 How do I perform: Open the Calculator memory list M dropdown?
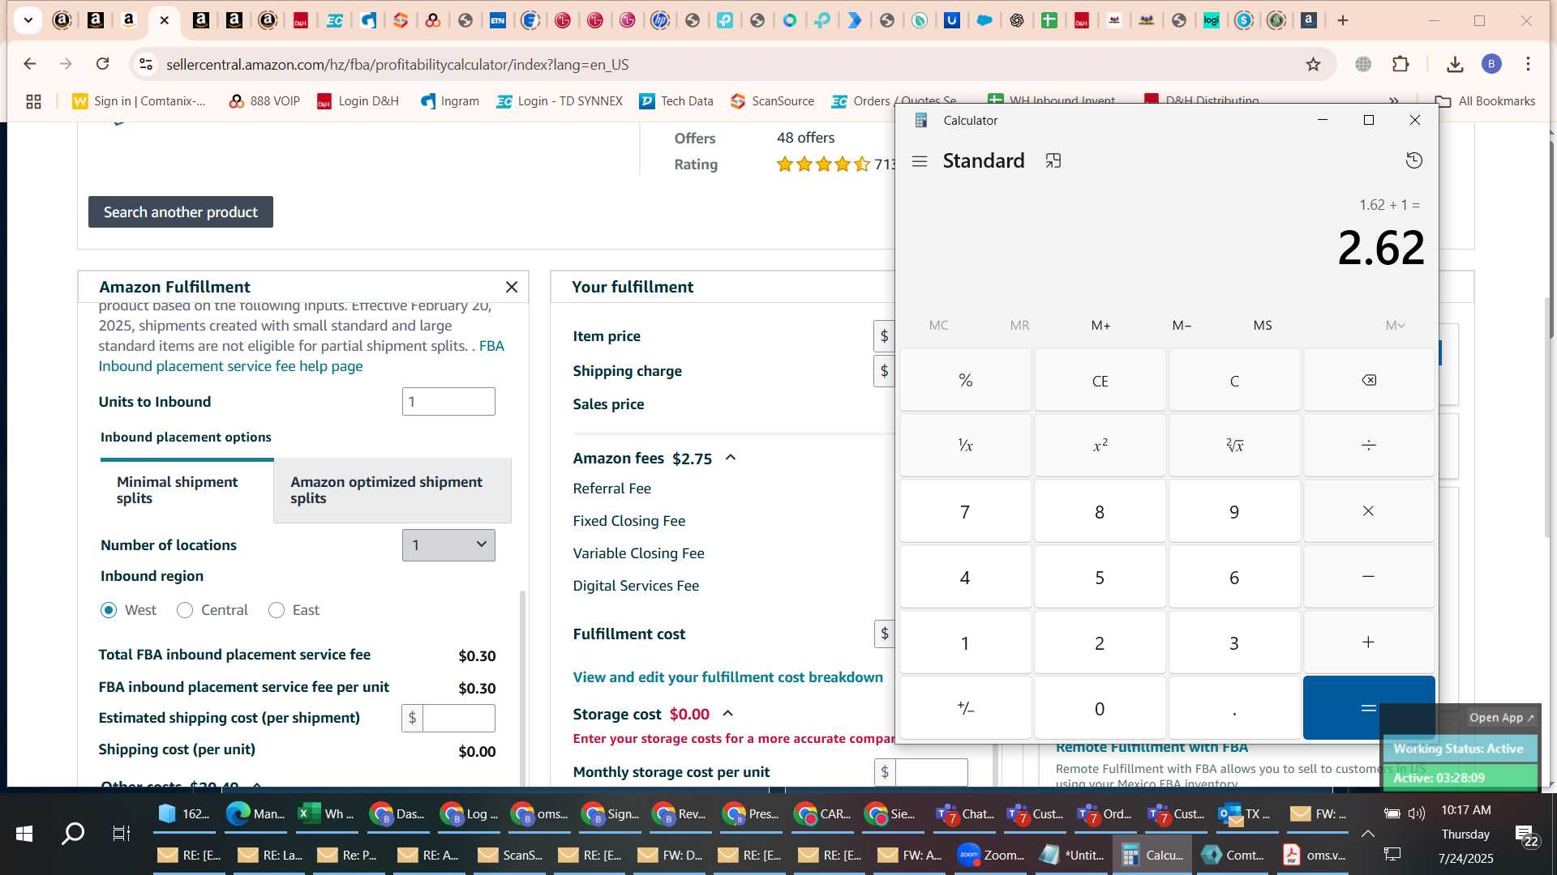point(1395,325)
